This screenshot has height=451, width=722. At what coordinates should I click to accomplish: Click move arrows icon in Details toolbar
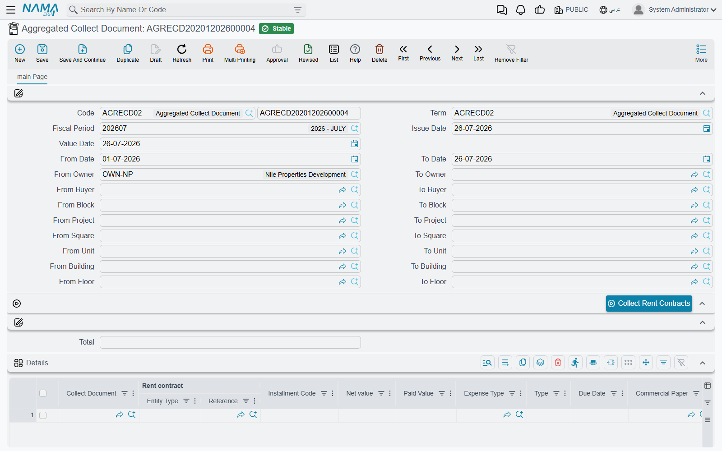[646, 363]
